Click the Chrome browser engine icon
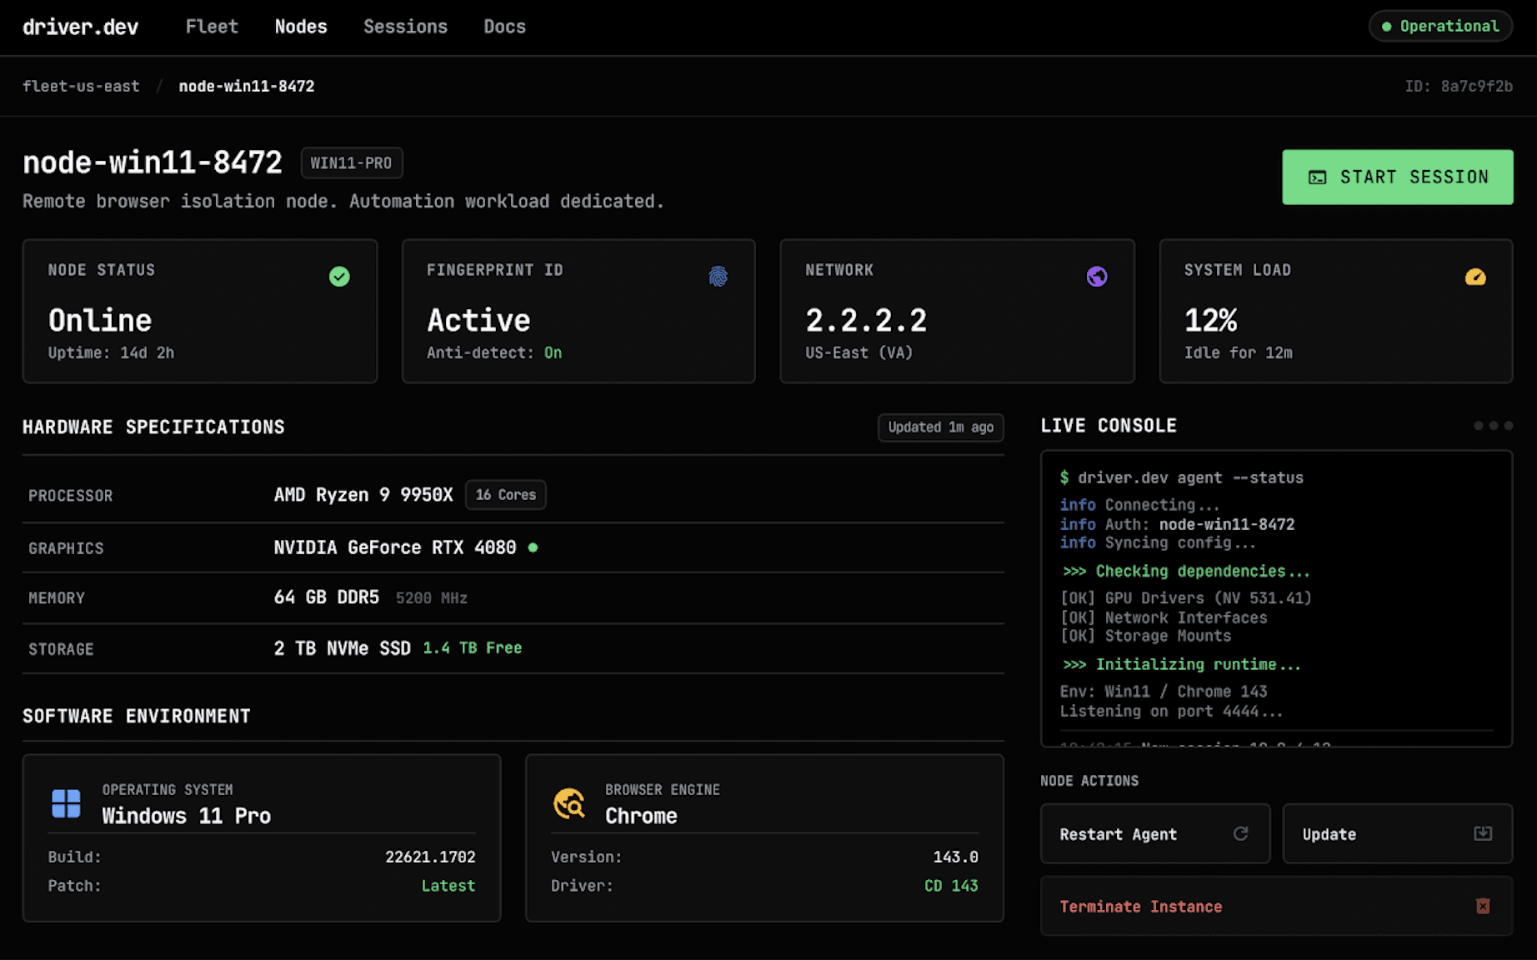Image resolution: width=1537 pixels, height=960 pixels. pos(569,804)
